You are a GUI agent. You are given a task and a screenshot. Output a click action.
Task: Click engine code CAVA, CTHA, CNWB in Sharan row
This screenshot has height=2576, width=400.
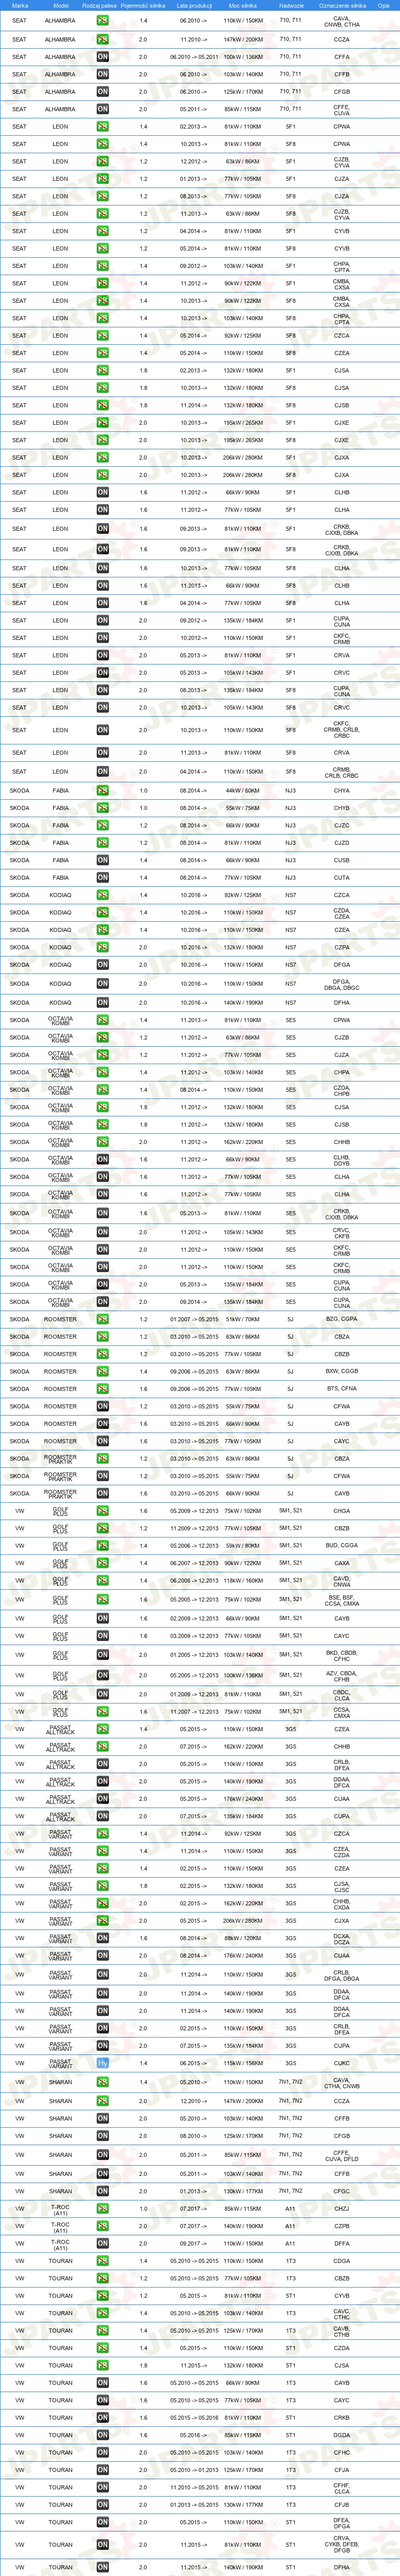click(342, 2083)
